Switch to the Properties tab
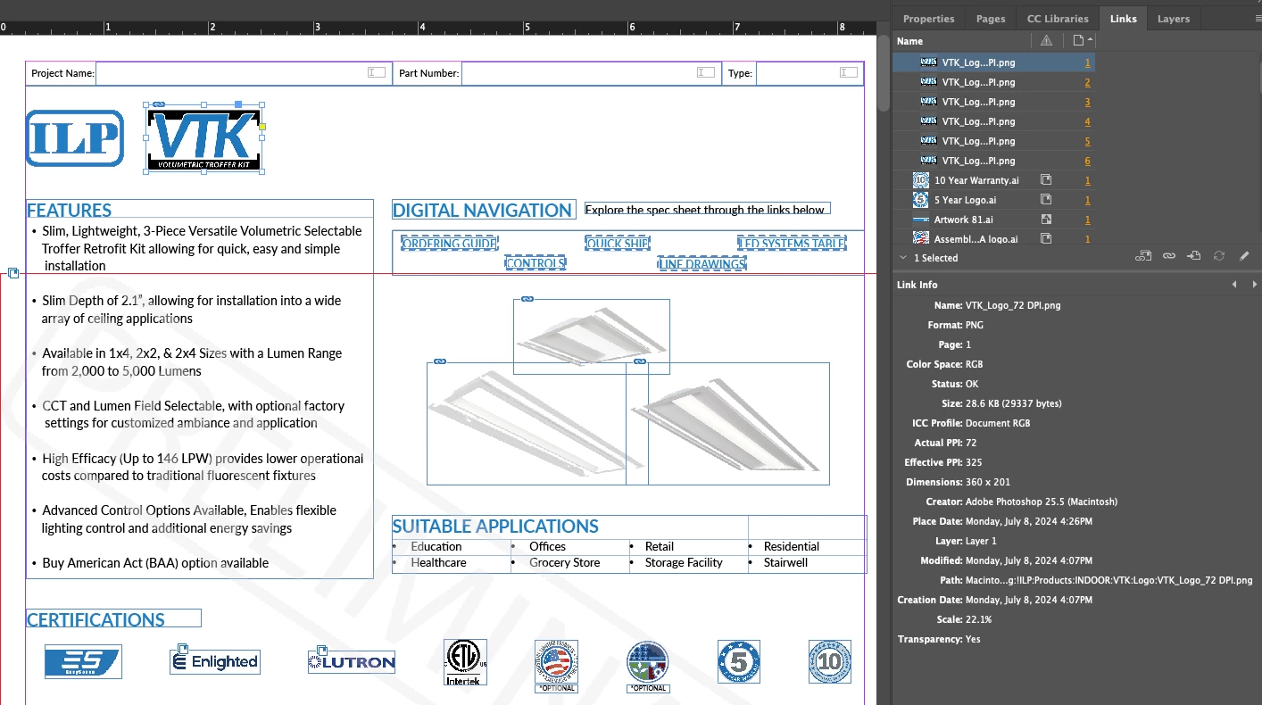 pyautogui.click(x=928, y=19)
